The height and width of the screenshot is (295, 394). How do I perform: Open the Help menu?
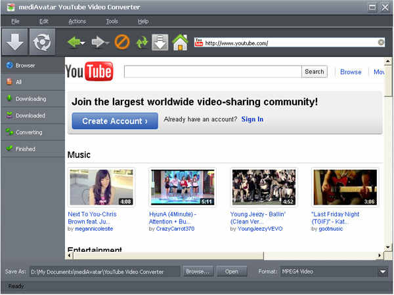143,22
